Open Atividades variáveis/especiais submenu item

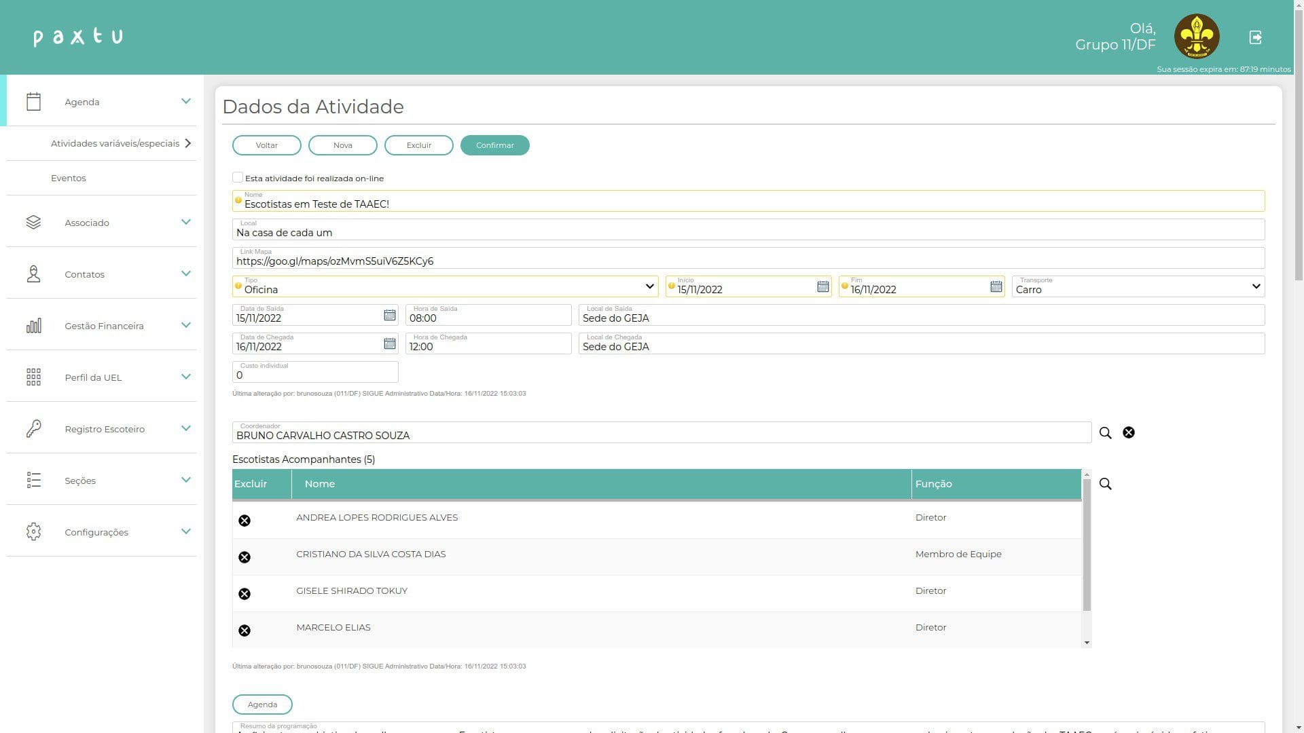coord(115,143)
